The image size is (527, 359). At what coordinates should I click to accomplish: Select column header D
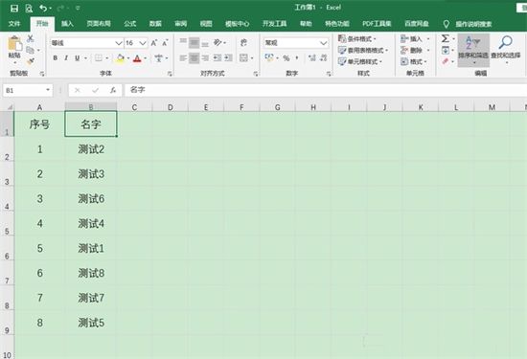coord(170,107)
